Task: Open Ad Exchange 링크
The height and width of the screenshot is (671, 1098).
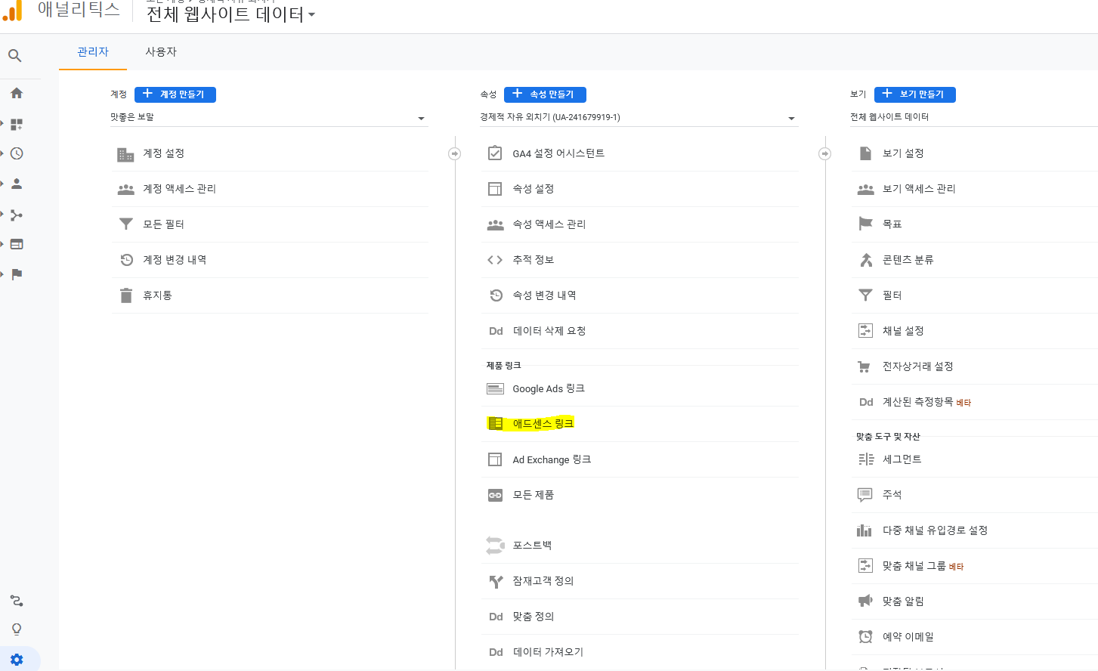Action: [639, 459]
